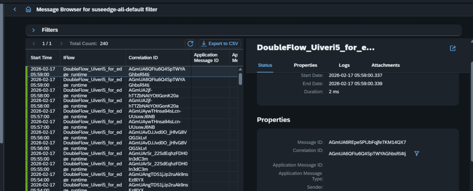Click the IFlow column header
473x191 pixels.
pyautogui.click(x=93, y=58)
